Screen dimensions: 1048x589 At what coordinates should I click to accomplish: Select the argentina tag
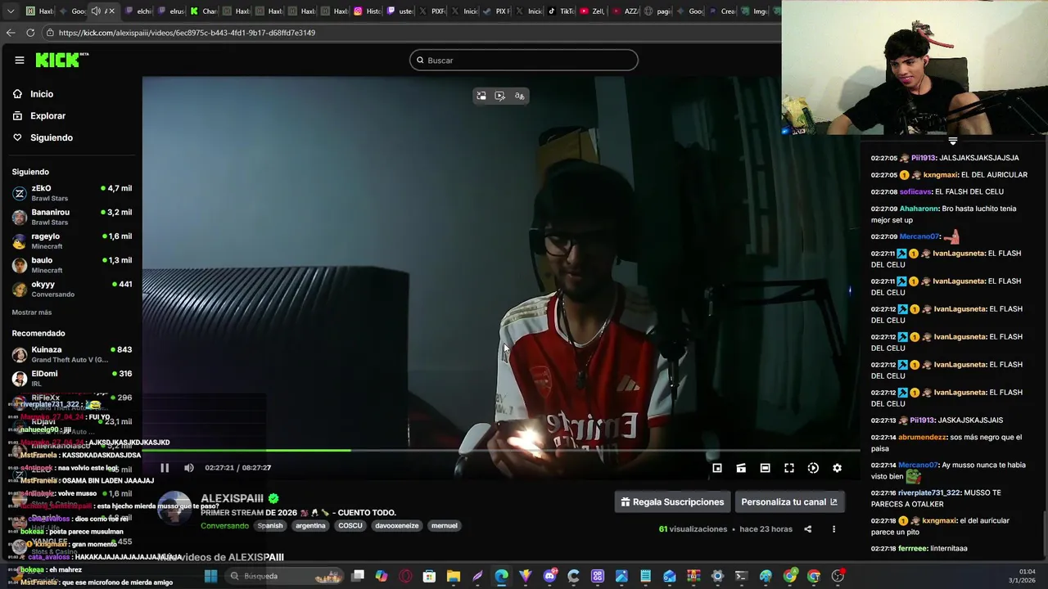(310, 526)
